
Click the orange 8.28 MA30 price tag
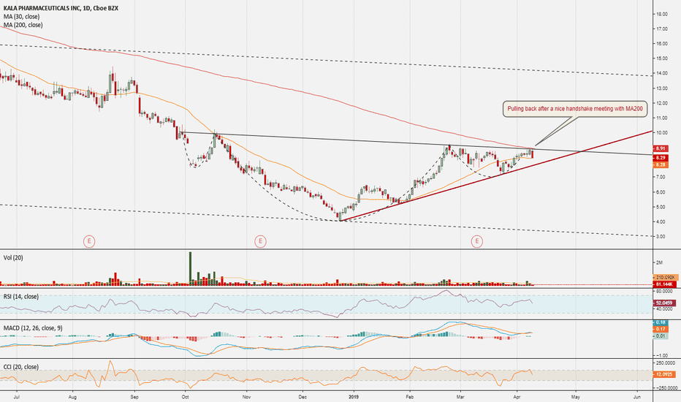click(x=661, y=165)
